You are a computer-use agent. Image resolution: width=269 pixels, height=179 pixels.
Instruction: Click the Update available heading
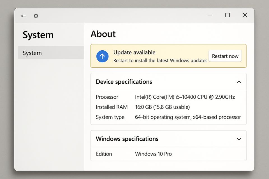coord(134,53)
